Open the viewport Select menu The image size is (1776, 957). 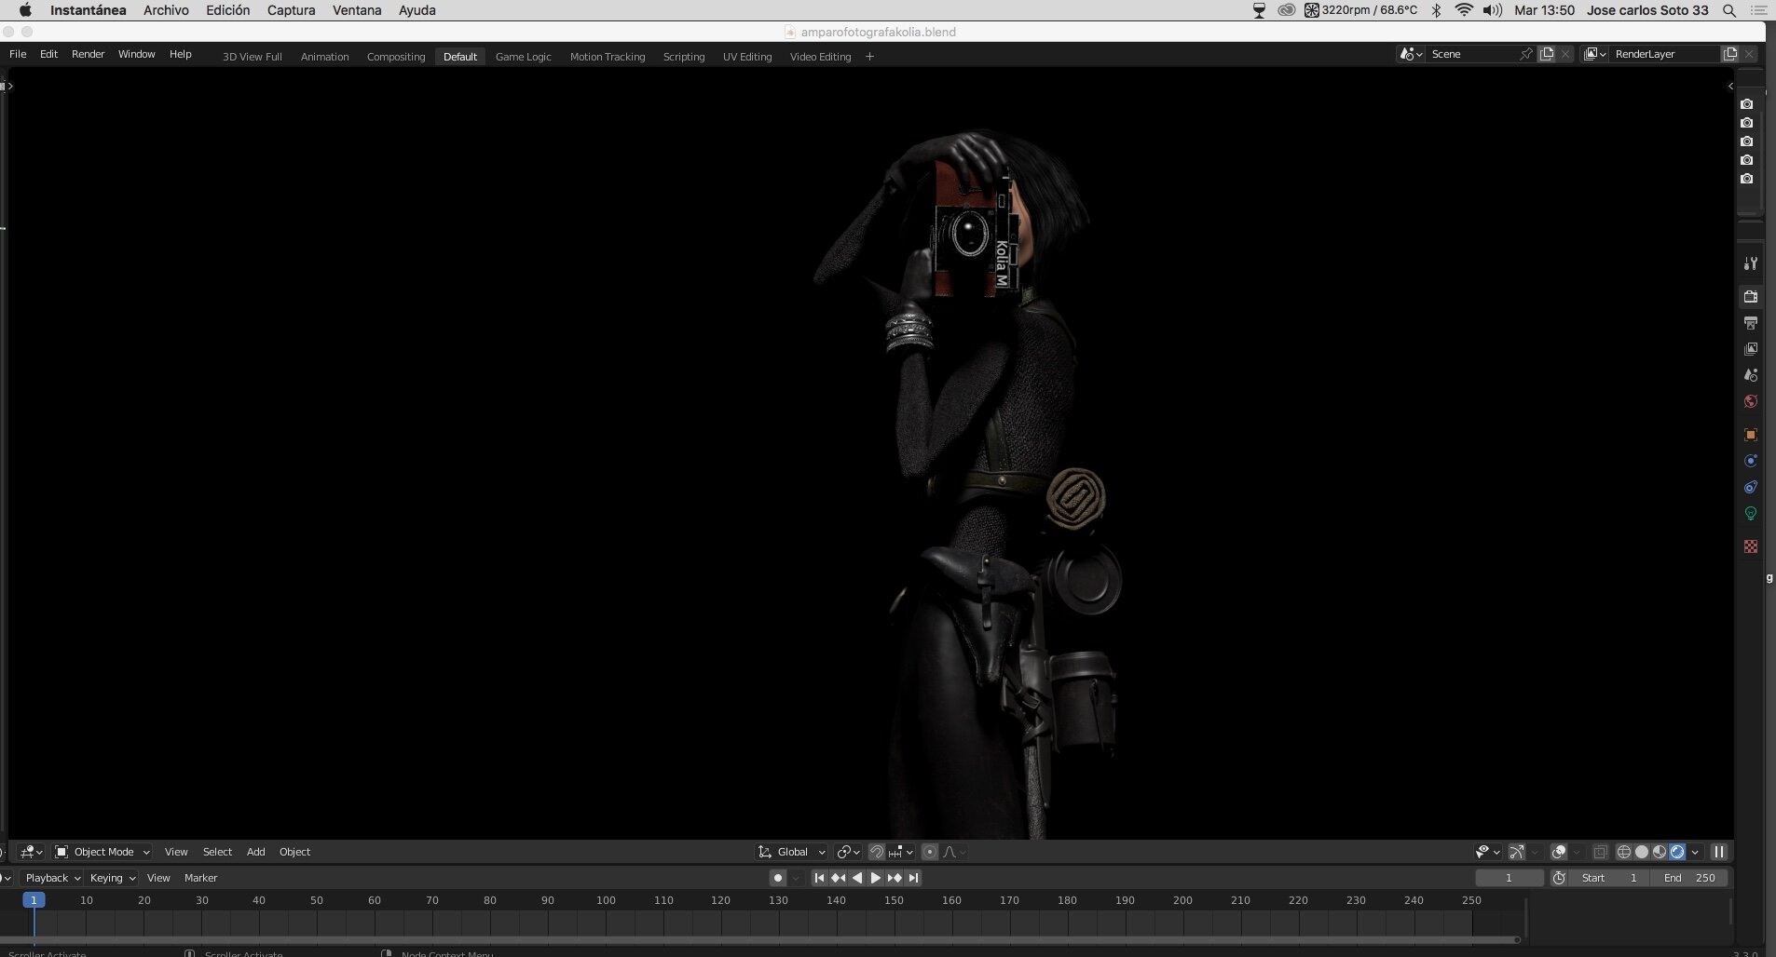point(217,852)
